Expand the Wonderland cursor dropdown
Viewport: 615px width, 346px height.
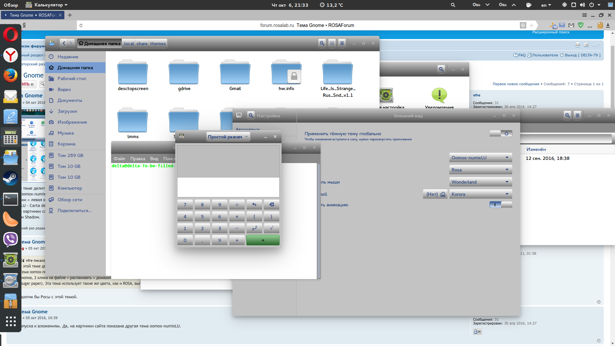[480, 182]
